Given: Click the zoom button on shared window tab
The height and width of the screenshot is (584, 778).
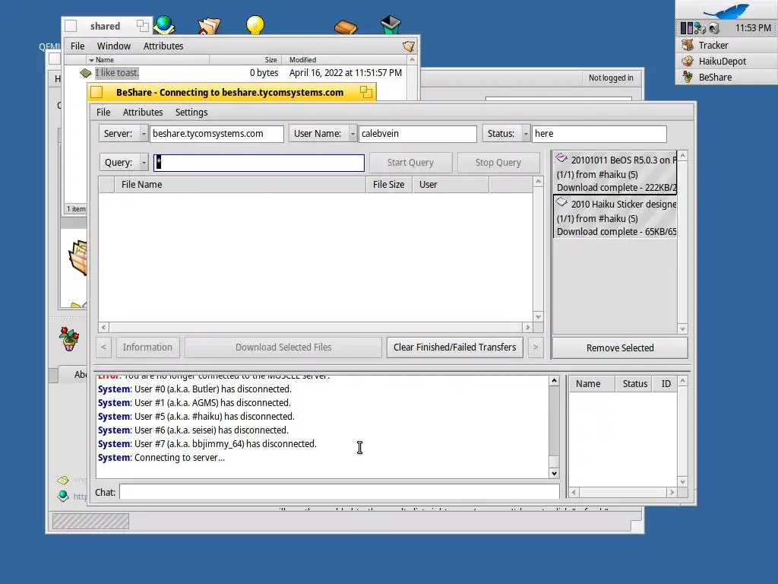Looking at the screenshot, I should (142, 26).
